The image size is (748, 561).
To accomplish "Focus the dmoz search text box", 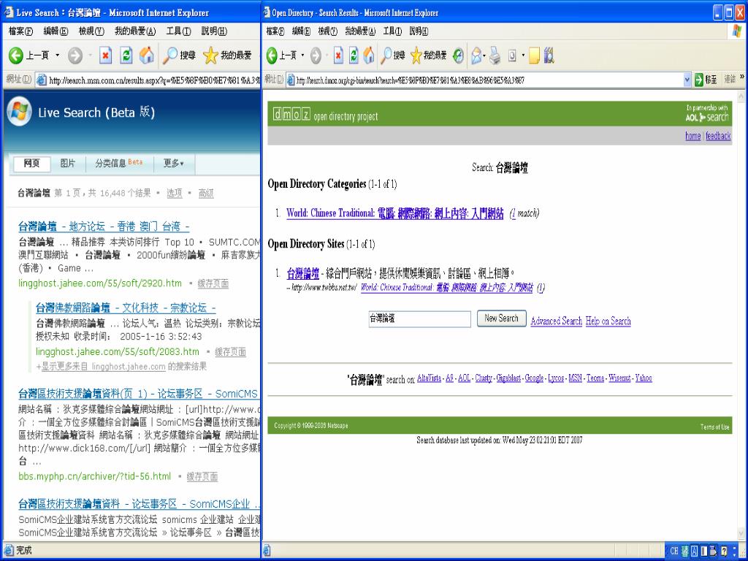I will coord(420,318).
